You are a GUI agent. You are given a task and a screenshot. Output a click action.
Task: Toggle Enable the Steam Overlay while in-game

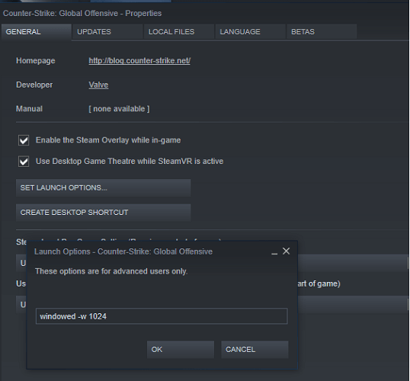(x=24, y=140)
